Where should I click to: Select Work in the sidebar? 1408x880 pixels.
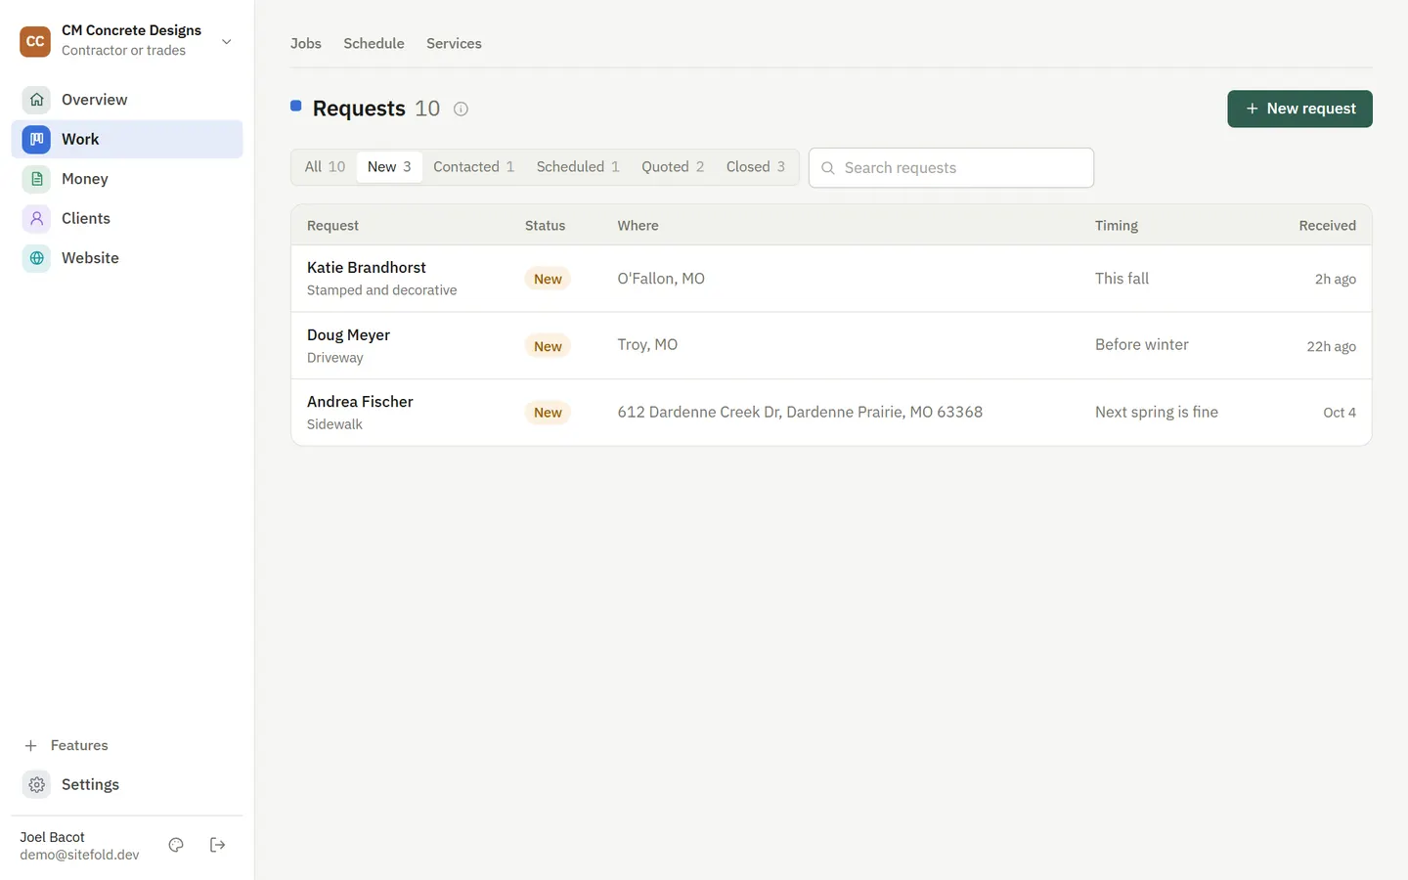click(127, 139)
